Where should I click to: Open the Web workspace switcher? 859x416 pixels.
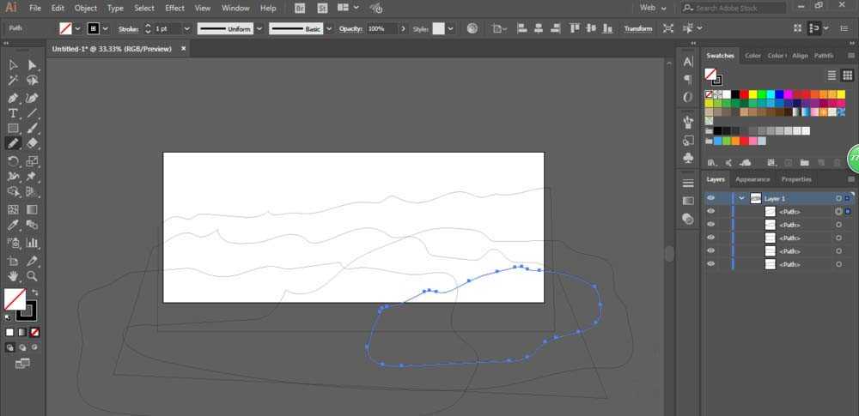click(654, 8)
